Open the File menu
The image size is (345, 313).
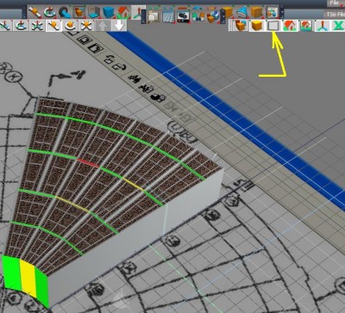tap(335, 3)
